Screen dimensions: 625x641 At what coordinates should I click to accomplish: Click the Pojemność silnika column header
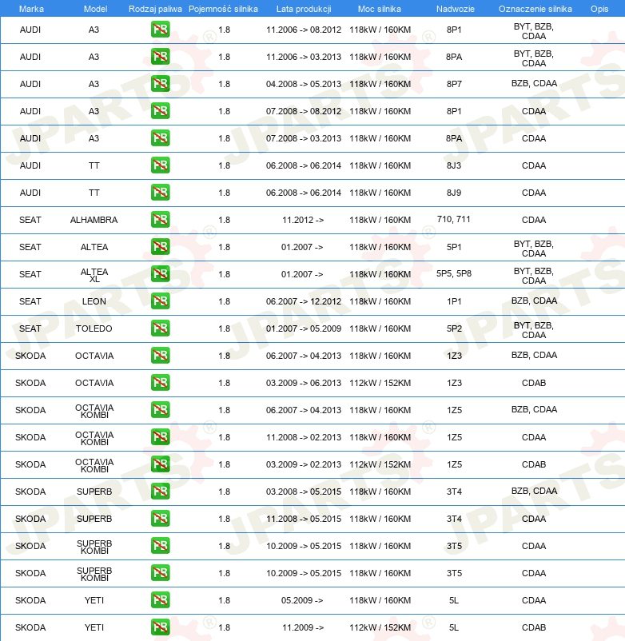tap(223, 9)
